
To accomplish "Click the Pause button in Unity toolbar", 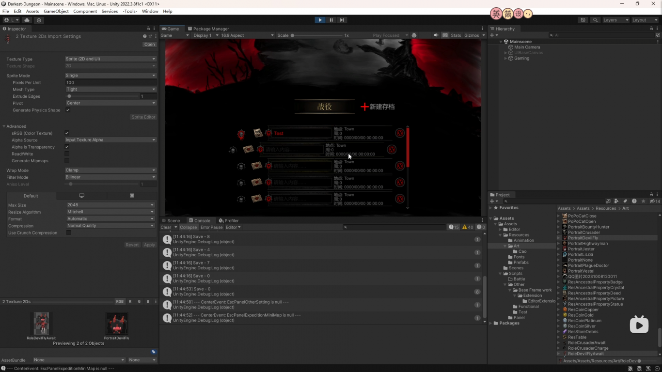I will [x=331, y=20].
